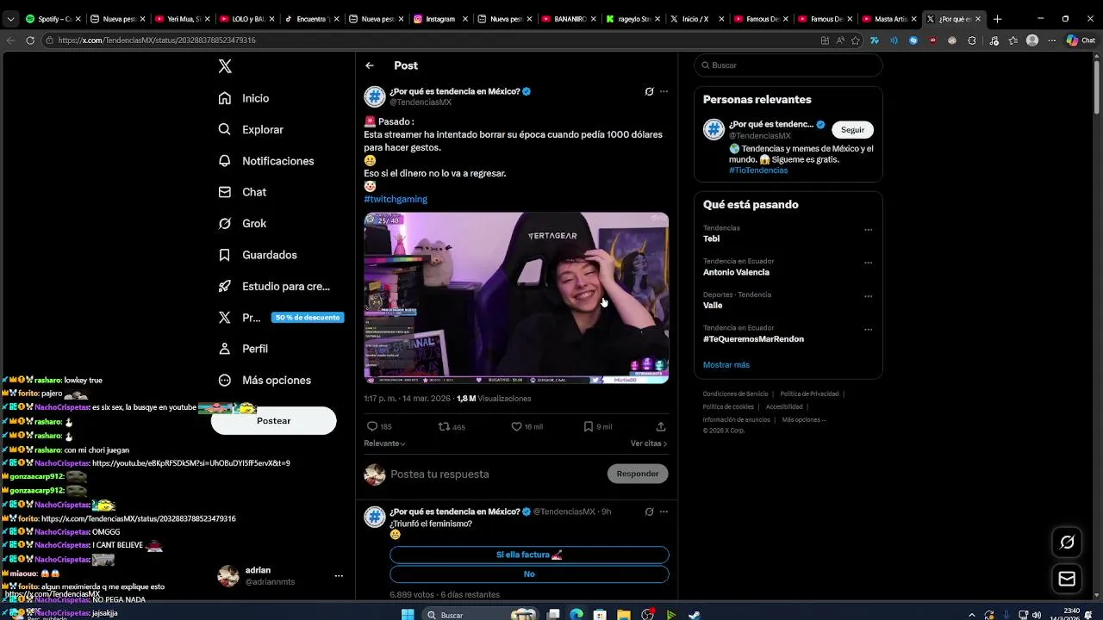Image resolution: width=1103 pixels, height=620 pixels.
Task: Open Notificaciones in the sidebar
Action: tap(266, 161)
